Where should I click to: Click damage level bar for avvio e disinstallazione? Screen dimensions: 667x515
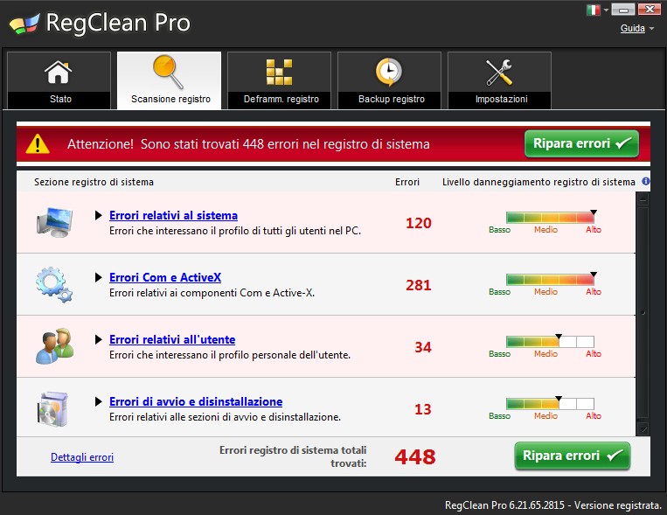[550, 404]
